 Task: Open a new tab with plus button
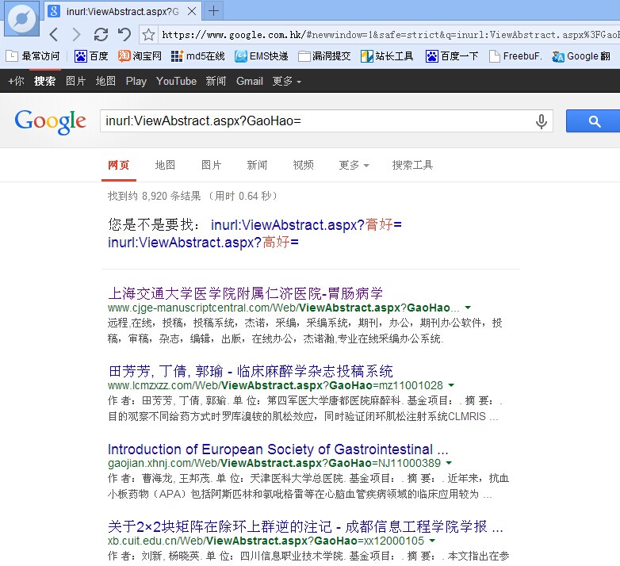point(213,11)
